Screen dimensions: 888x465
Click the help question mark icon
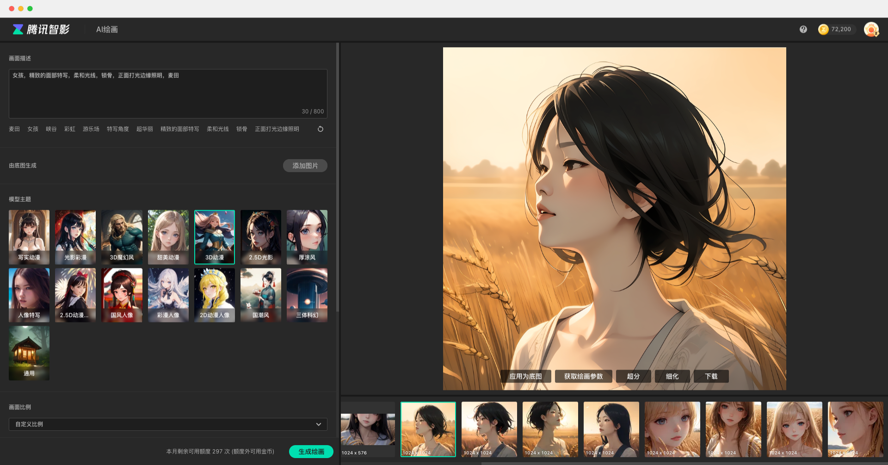(803, 30)
